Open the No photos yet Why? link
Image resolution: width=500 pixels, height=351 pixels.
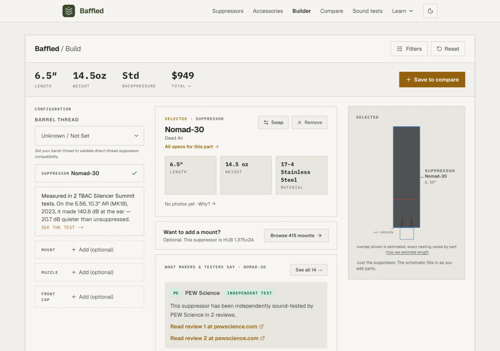click(x=190, y=204)
